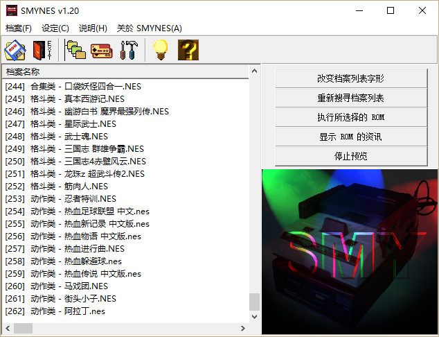This screenshot has height=337, width=439.
Task: Open the gamepad controller settings icon
Action: [x=102, y=51]
